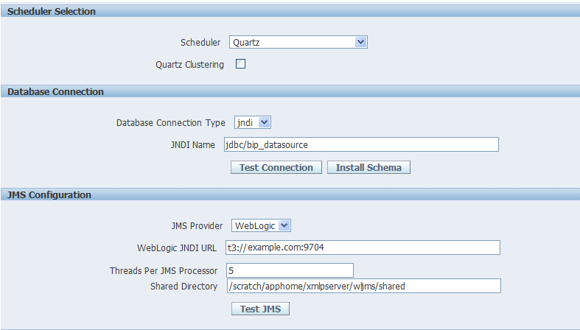Click the Quartz value in Scheduler combo box

[x=246, y=43]
